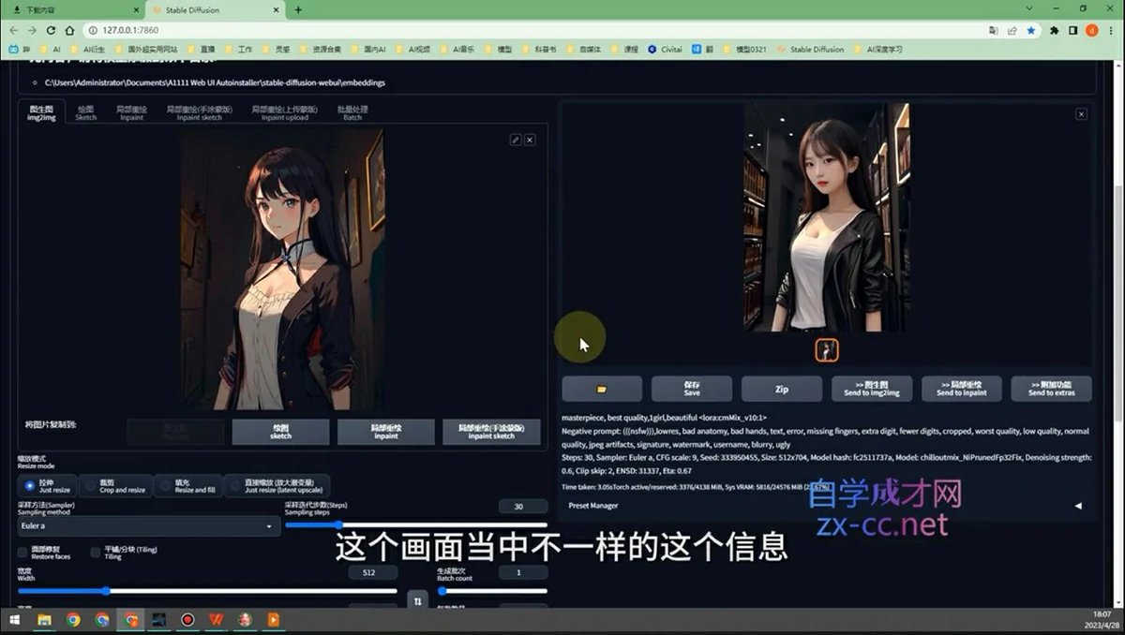This screenshot has width=1125, height=635.
Task: Click the Preset Manager label
Action: [593, 506]
